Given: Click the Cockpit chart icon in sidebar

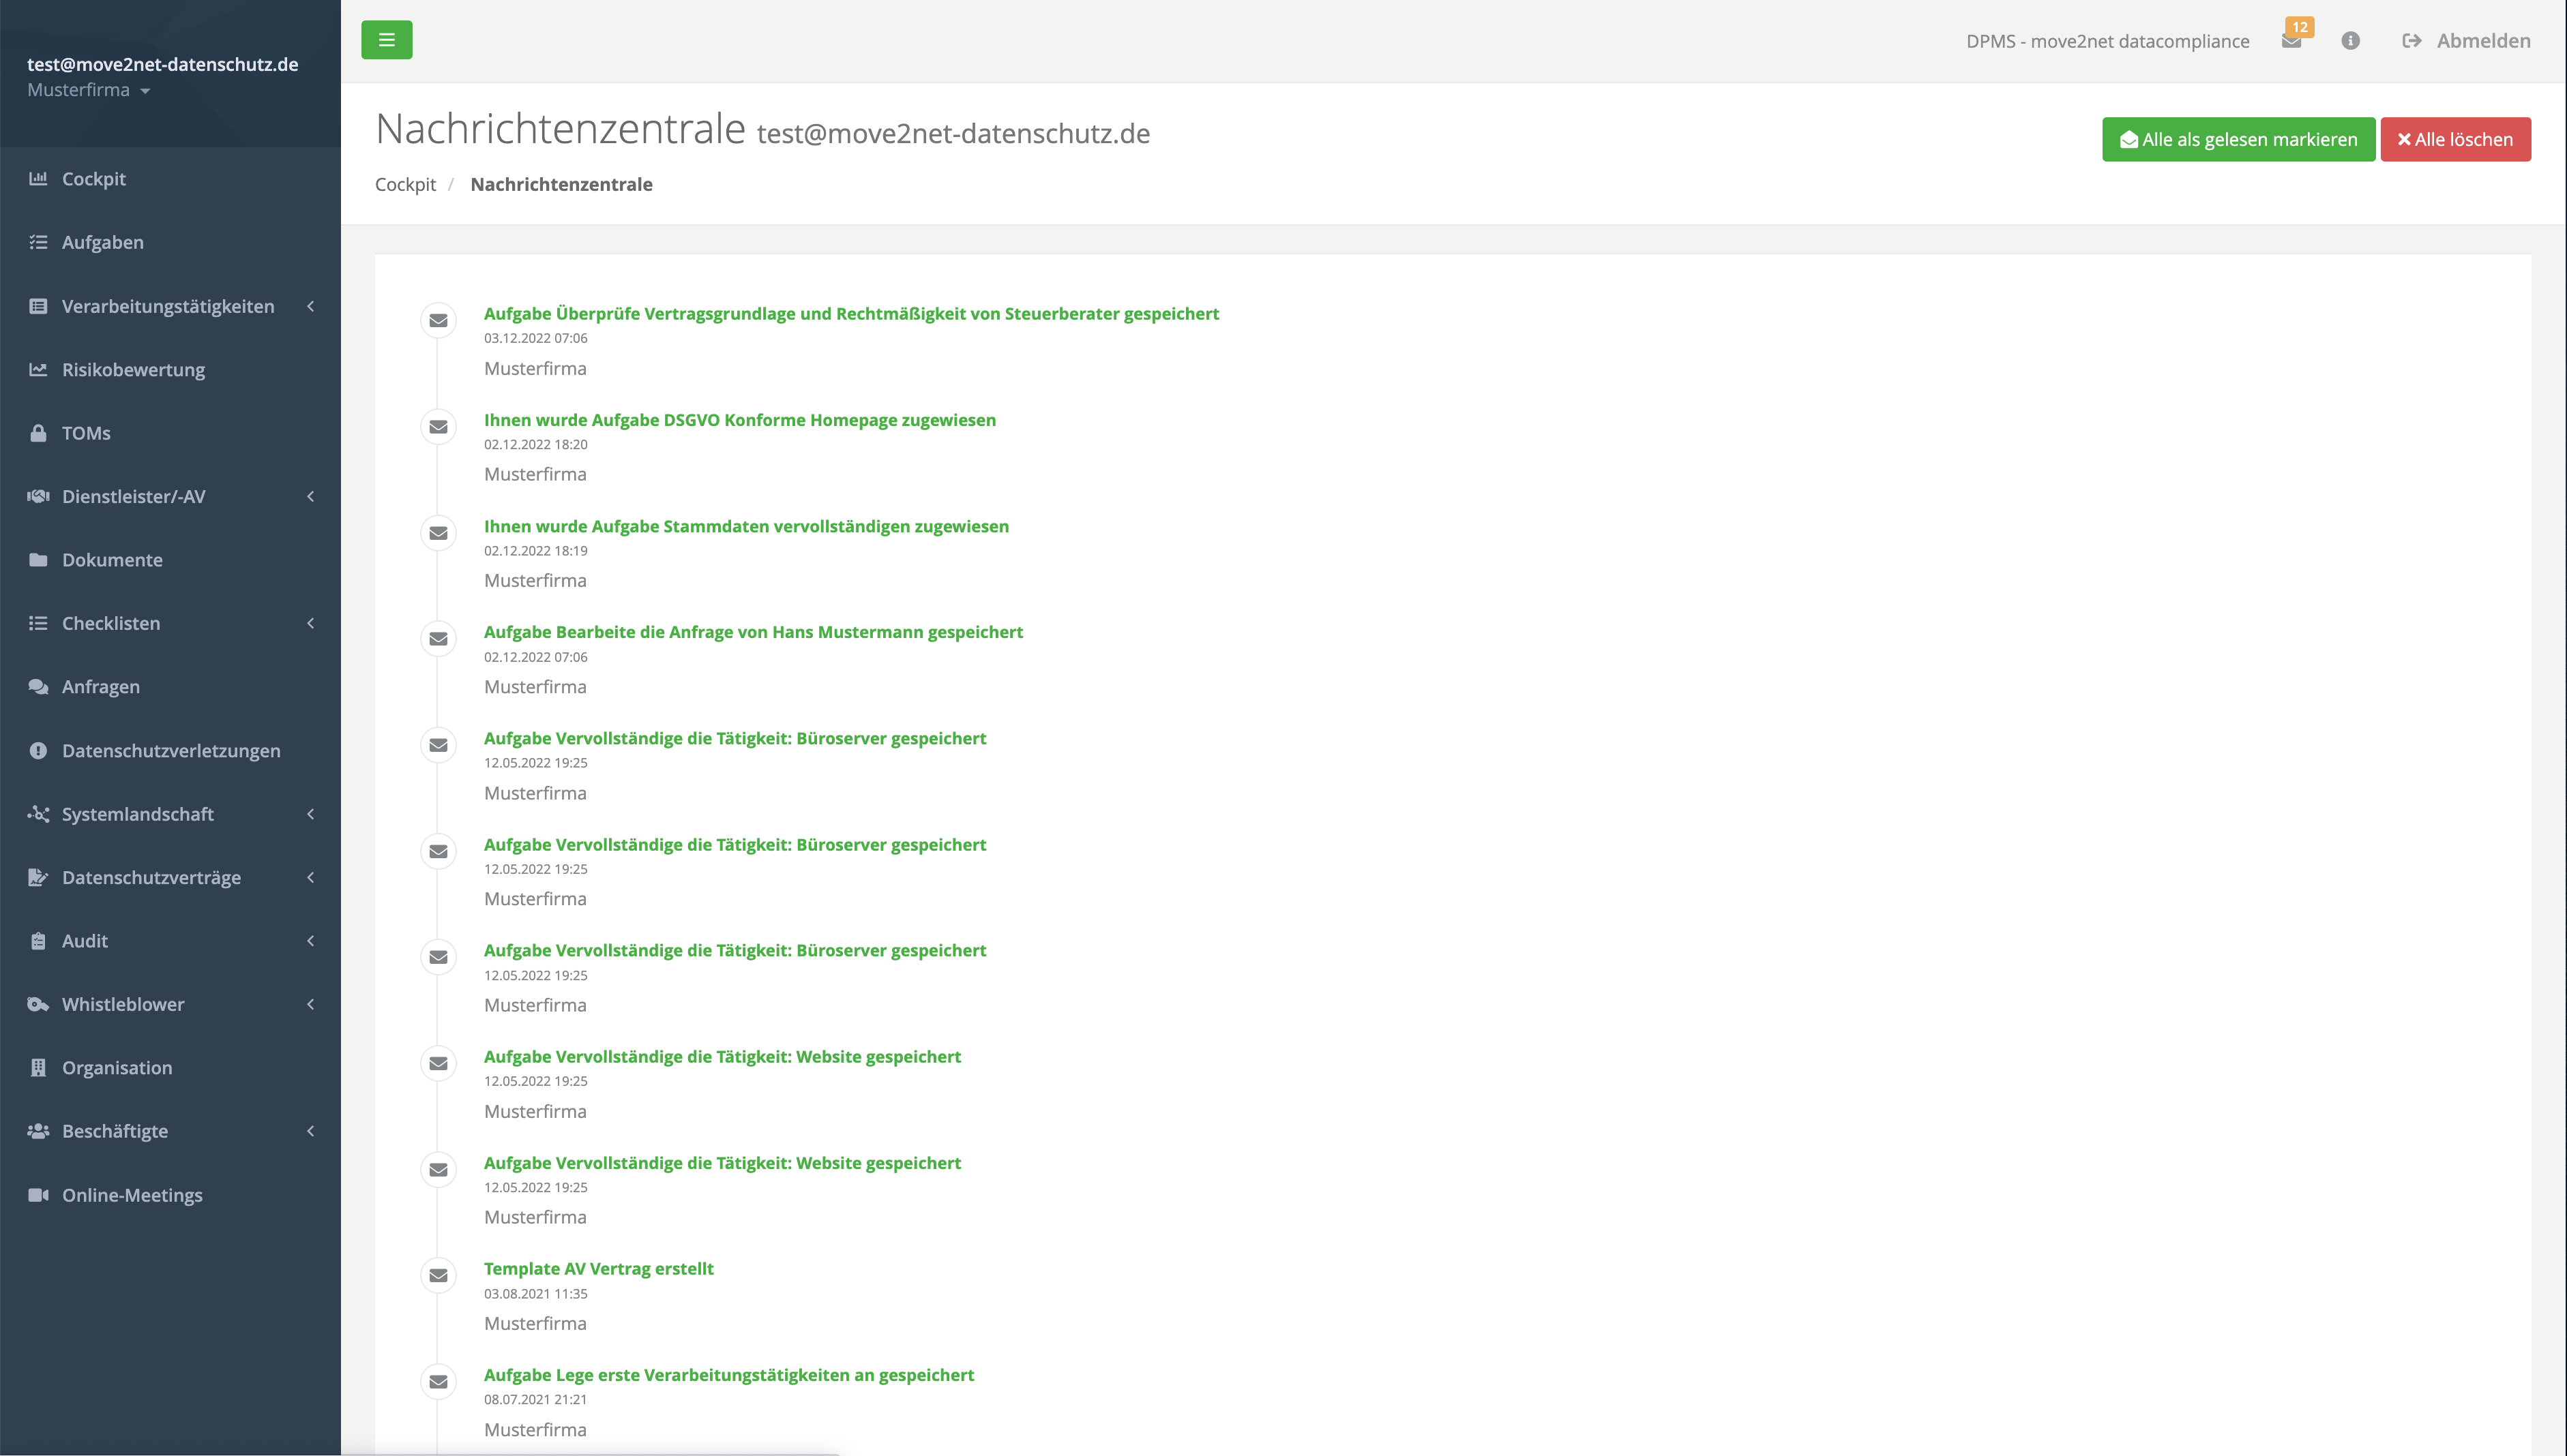Looking at the screenshot, I should click(x=38, y=179).
